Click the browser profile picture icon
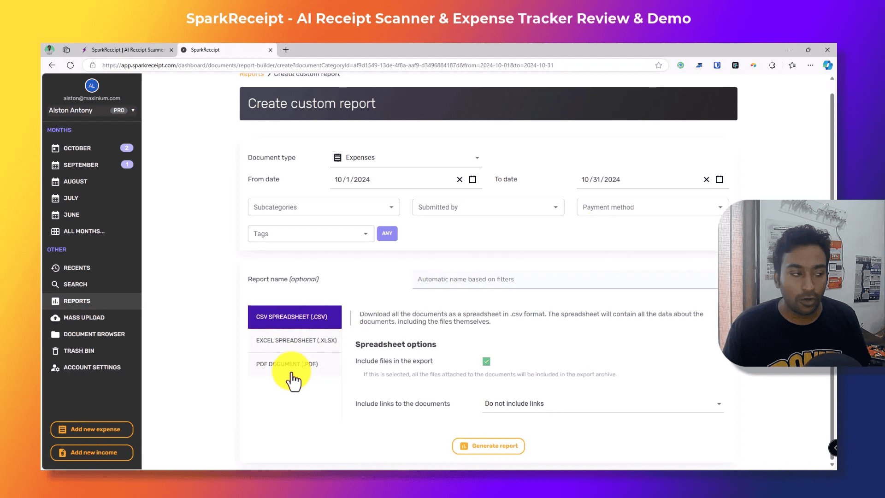The width and height of the screenshot is (885, 498). 50,50
